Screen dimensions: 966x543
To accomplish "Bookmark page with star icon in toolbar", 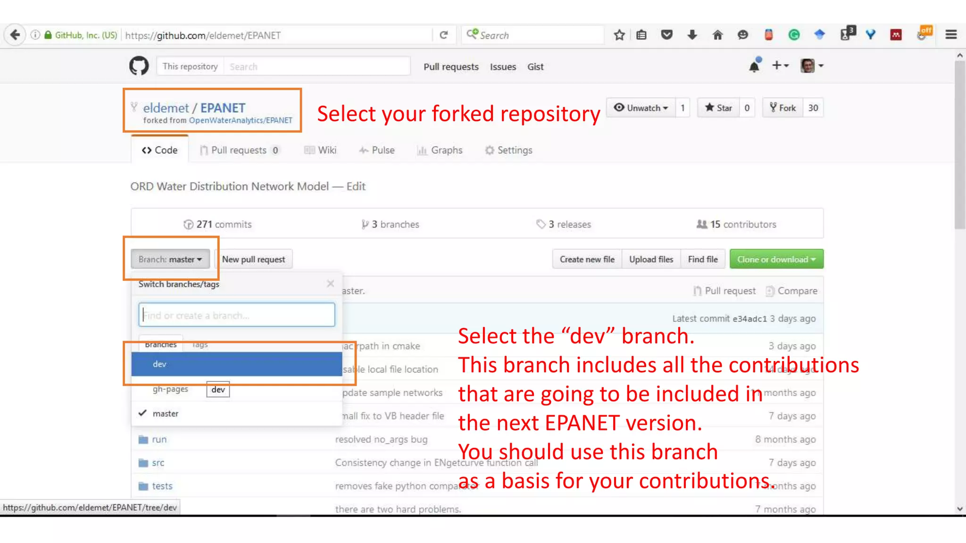I will (x=619, y=35).
